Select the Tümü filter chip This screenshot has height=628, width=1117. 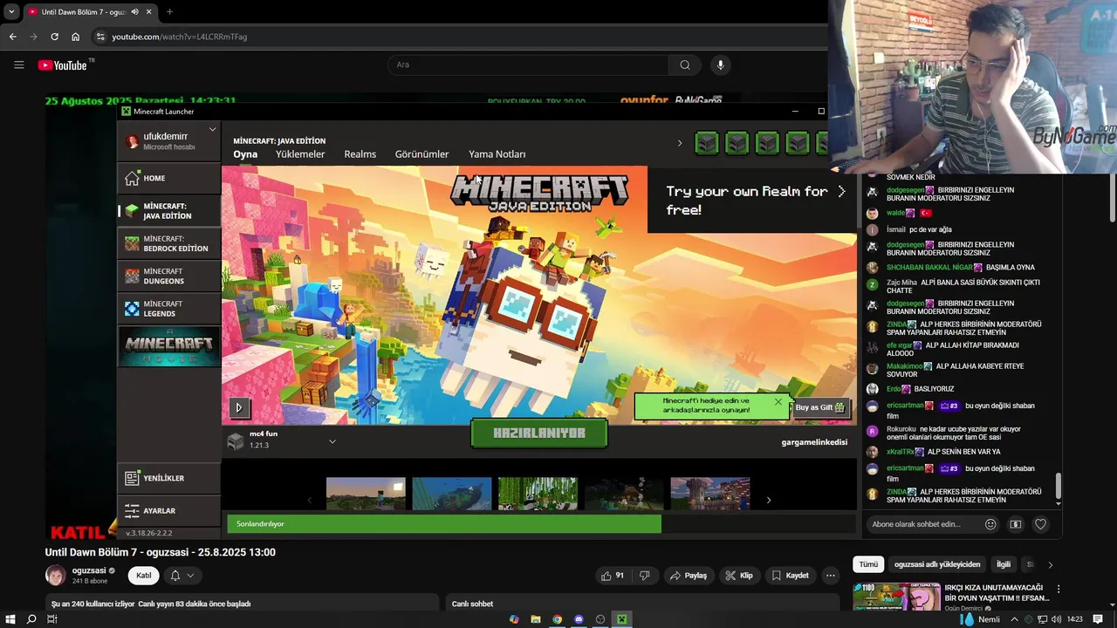click(x=868, y=564)
